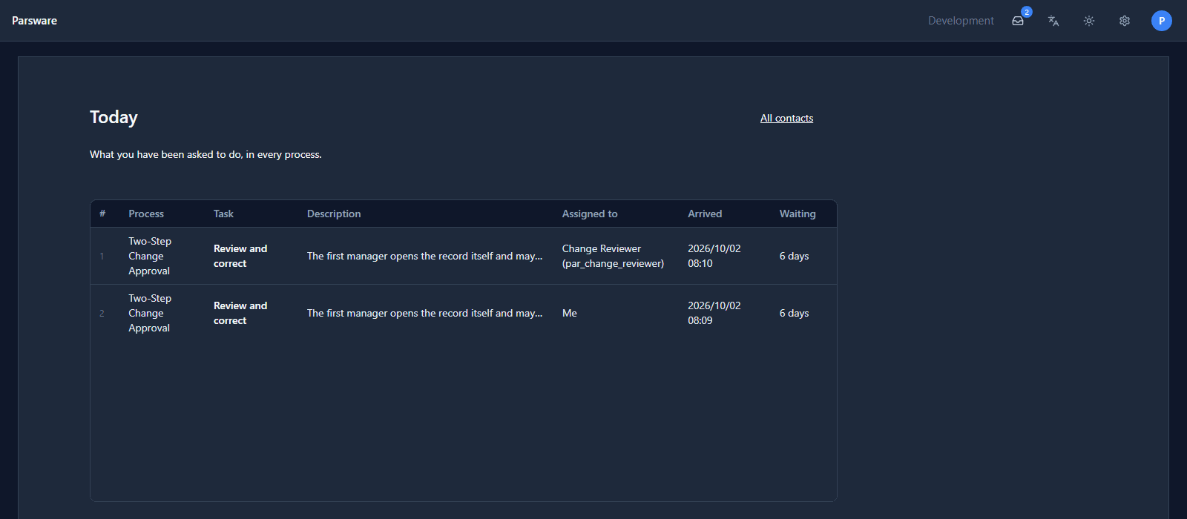Open Review and correct task assigned to Me

pyautogui.click(x=240, y=313)
